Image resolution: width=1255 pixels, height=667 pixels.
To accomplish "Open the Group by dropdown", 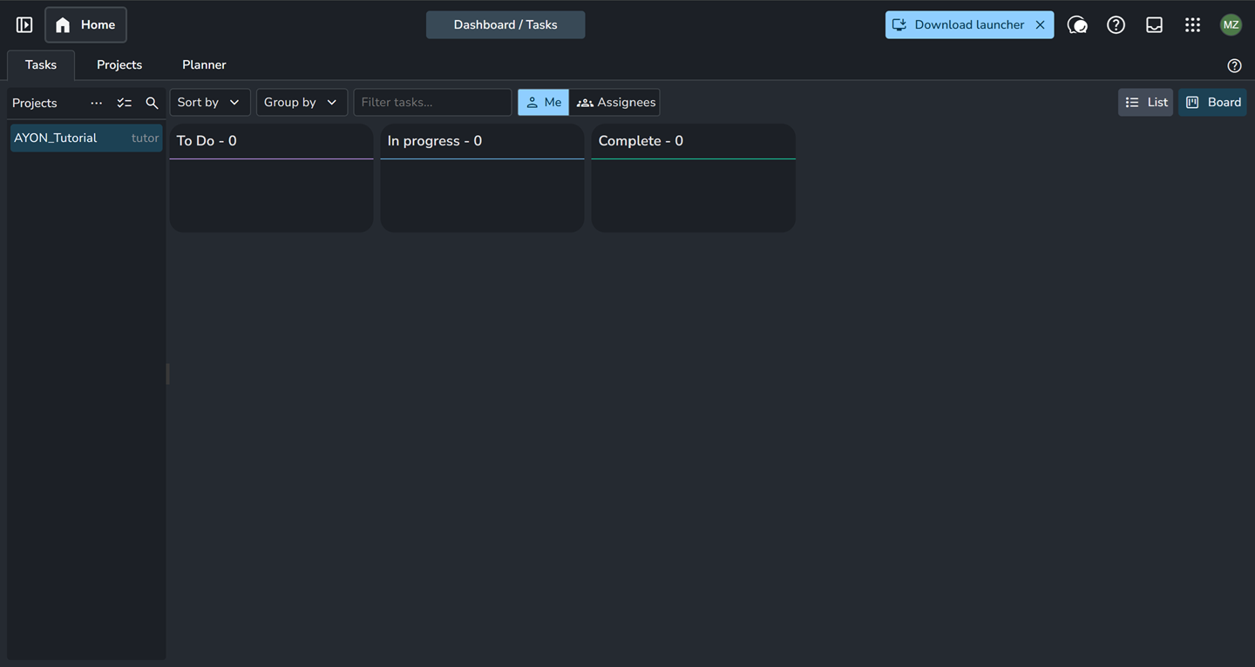I will tap(302, 103).
